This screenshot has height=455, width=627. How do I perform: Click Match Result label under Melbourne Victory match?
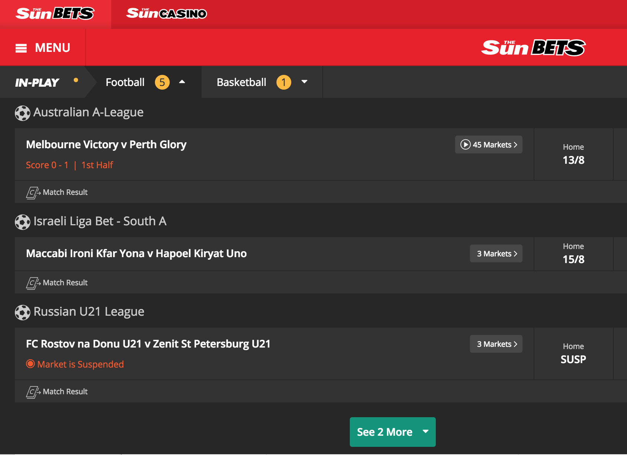[x=65, y=192]
